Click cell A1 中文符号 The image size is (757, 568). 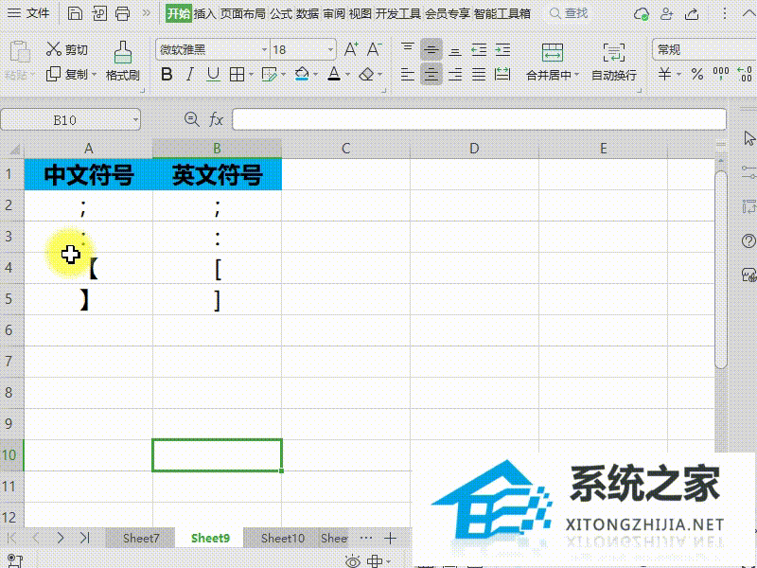tap(89, 174)
